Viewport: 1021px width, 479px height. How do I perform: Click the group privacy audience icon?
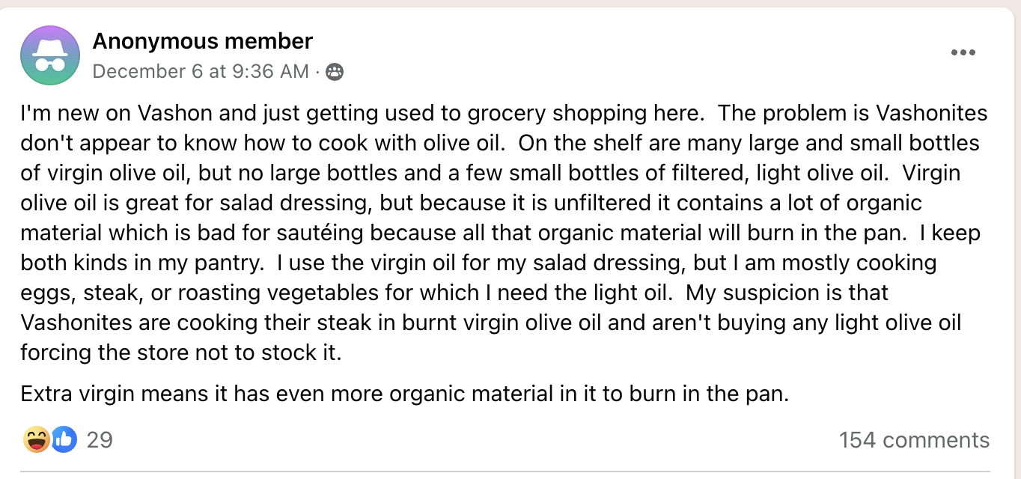(335, 72)
